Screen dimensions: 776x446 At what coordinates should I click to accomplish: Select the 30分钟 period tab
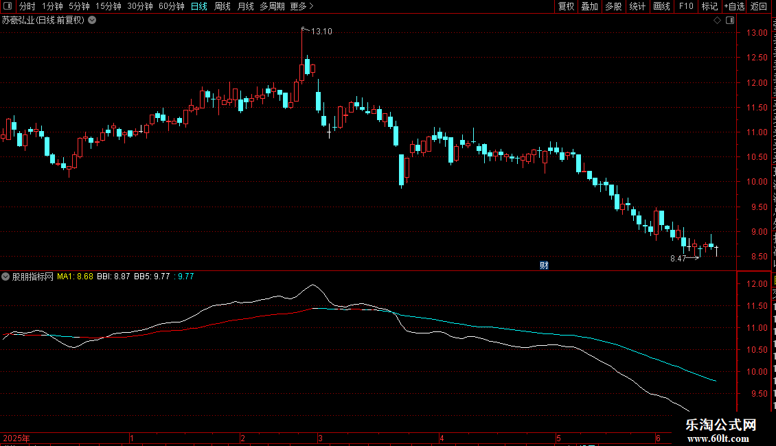140,6
